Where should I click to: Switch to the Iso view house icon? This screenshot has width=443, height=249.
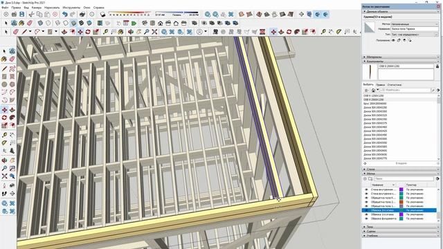pos(145,23)
